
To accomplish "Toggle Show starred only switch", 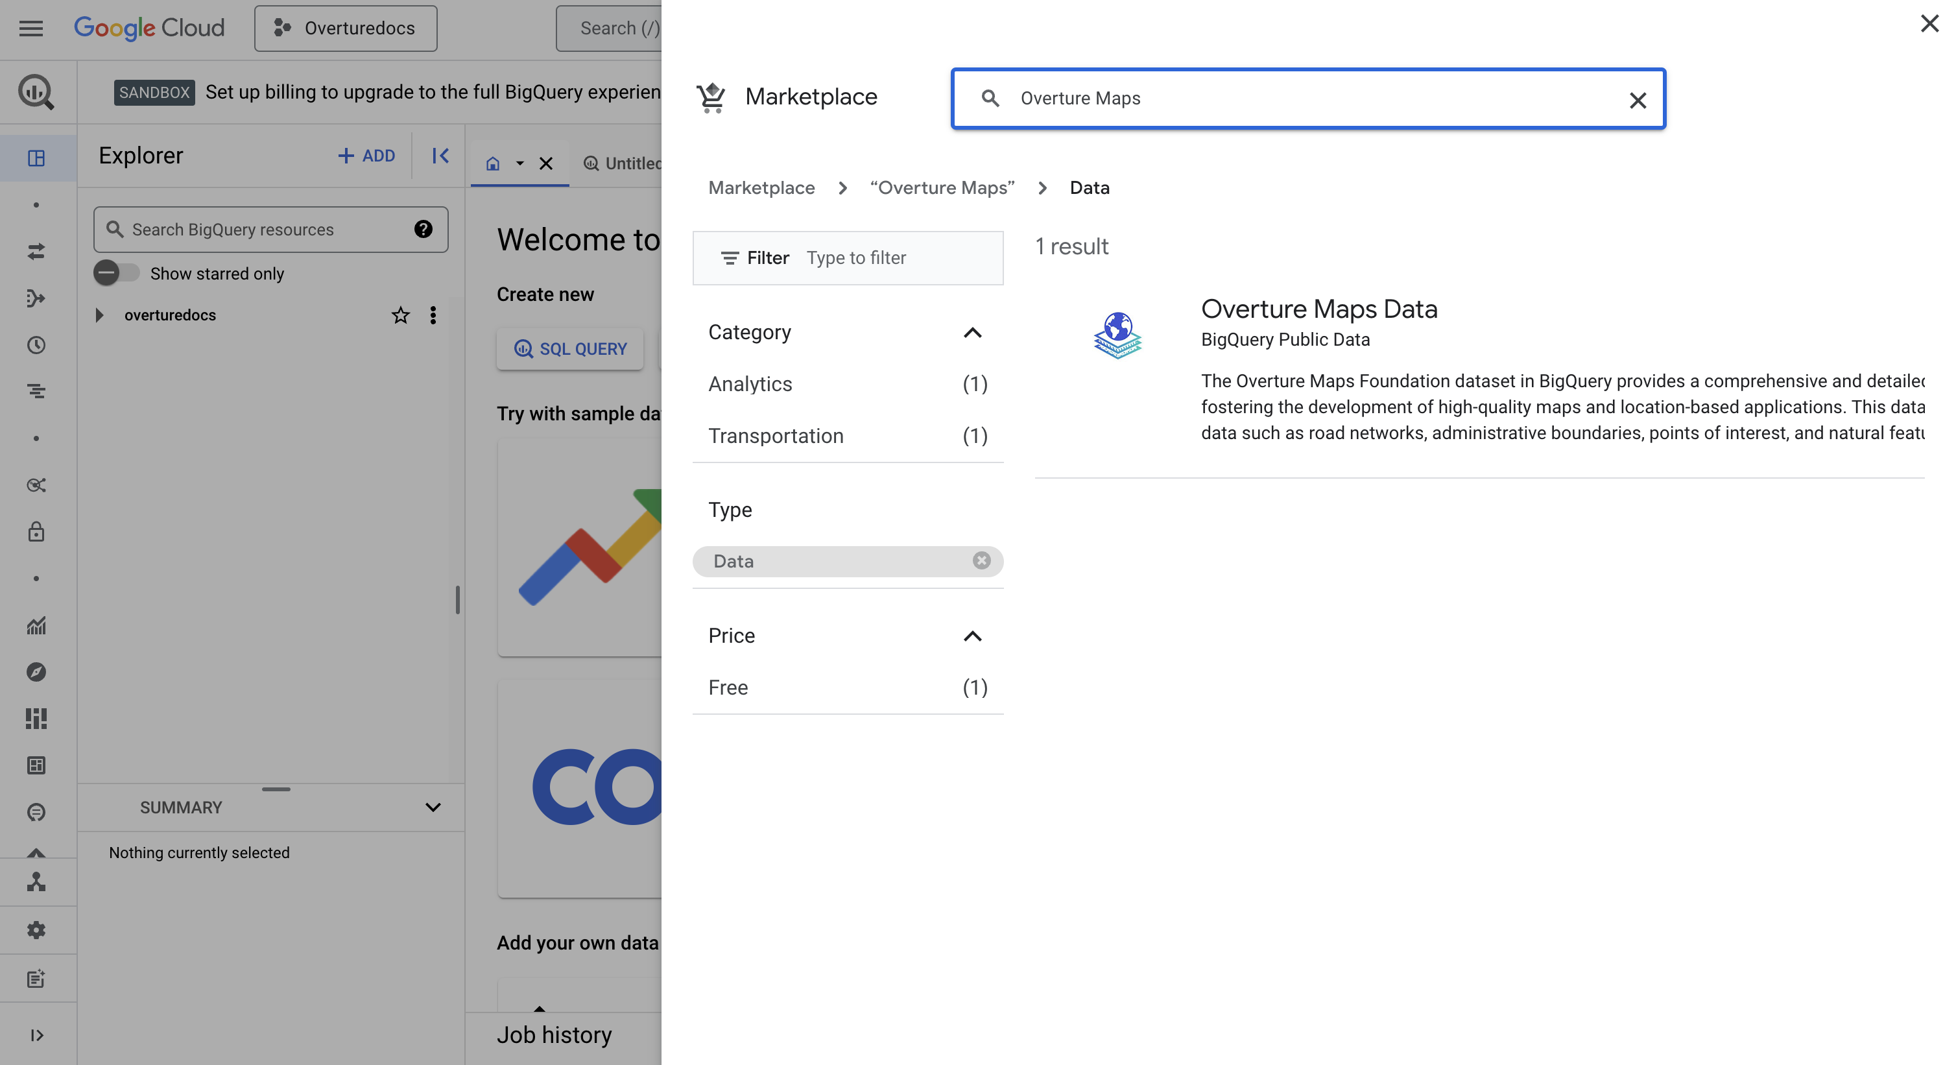I will pos(116,272).
